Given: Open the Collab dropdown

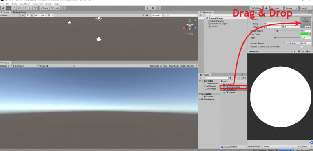Looking at the screenshot, I should (x=256, y=8).
